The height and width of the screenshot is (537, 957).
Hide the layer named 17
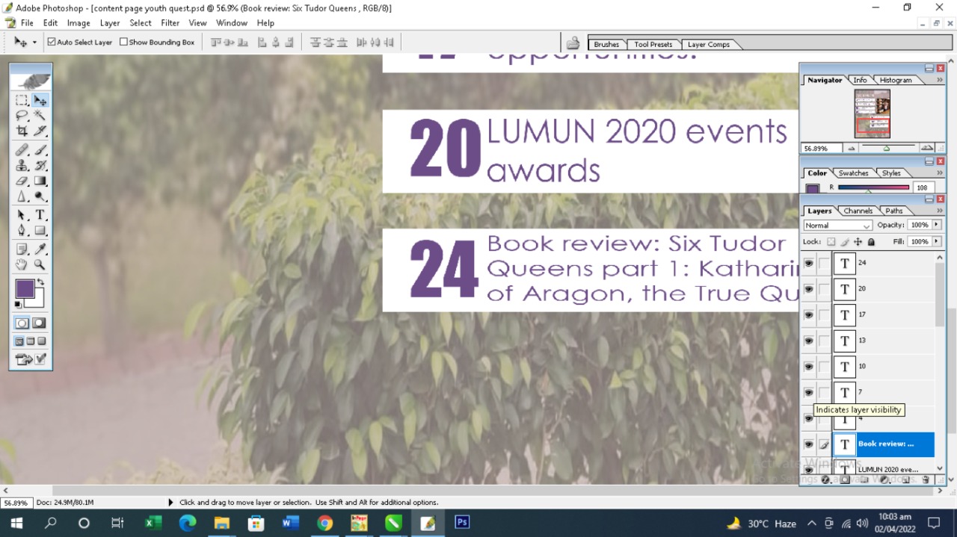click(x=808, y=315)
